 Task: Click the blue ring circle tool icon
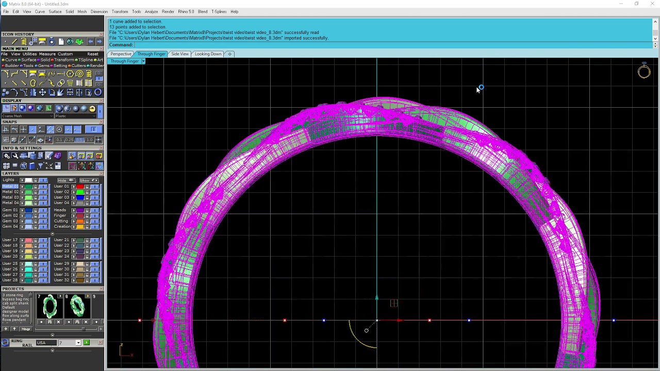point(98,92)
